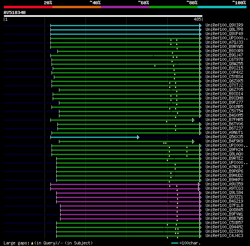Click the UniRef100_A9TCG3 label
This screenshot has width=250, height=246.
pos(224,189)
